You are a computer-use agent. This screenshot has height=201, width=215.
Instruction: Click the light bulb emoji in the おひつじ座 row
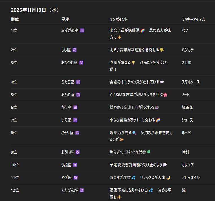(133, 63)
